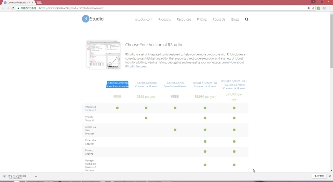Click RStudio Desktop Commercial License link
Screen dimensions: 333x182
click(146, 84)
